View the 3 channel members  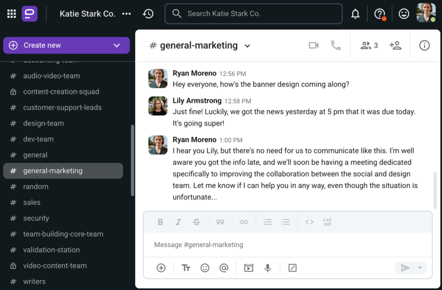click(368, 45)
